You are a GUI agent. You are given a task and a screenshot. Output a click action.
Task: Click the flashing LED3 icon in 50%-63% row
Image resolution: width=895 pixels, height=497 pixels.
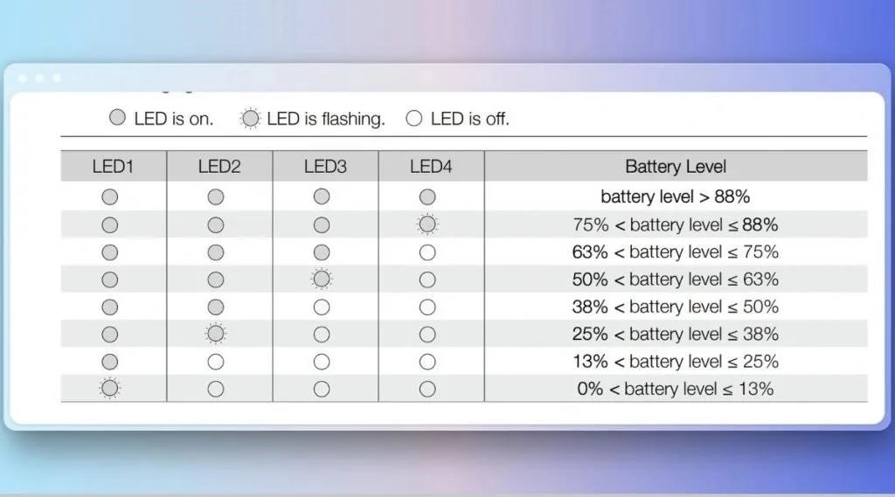coord(322,280)
